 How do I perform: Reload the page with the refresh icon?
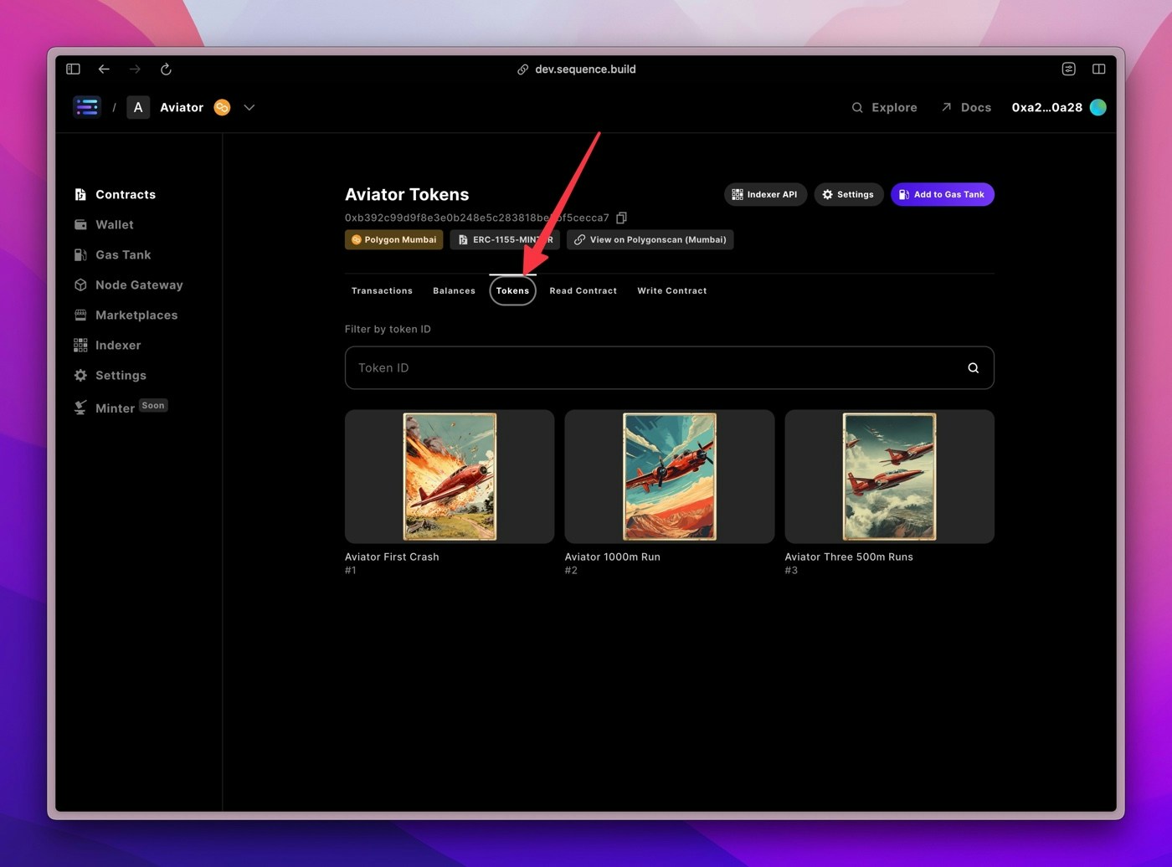click(x=166, y=69)
